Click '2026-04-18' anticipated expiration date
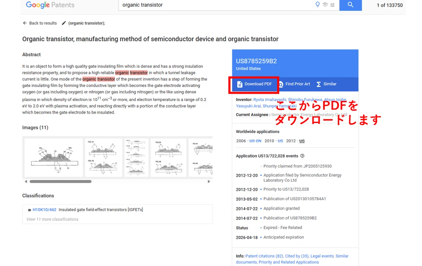Screen dimensions: 422x266 pyautogui.click(x=247, y=238)
